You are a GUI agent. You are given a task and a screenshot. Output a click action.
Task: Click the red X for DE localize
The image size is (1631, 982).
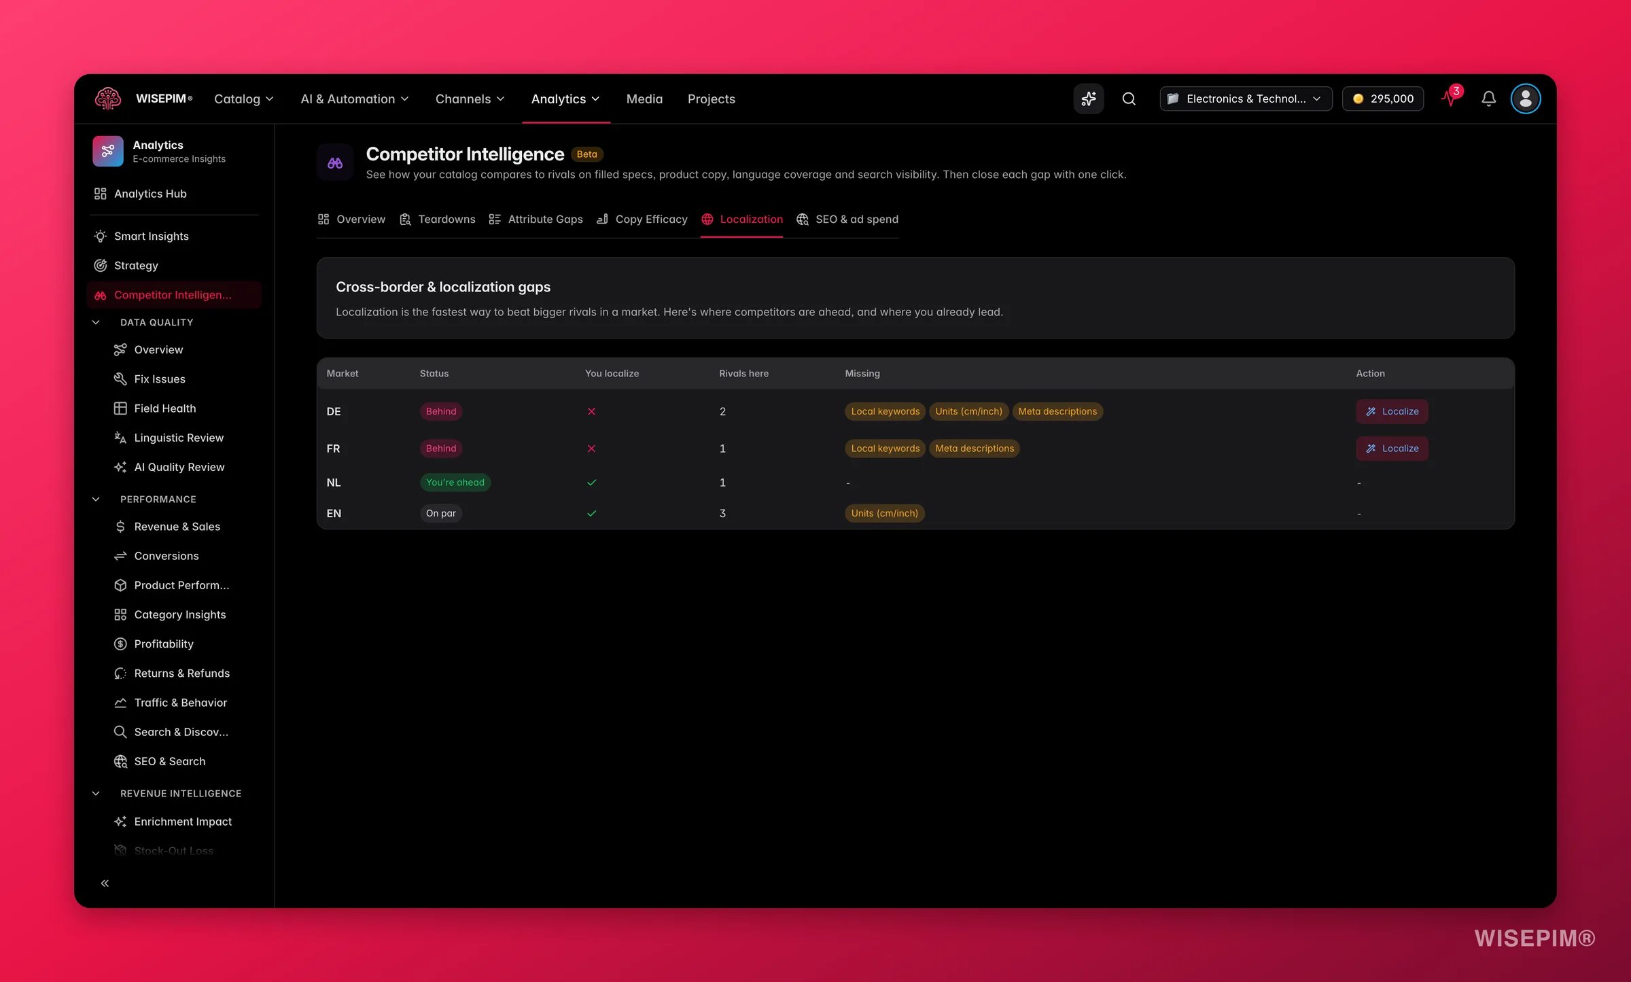591,411
